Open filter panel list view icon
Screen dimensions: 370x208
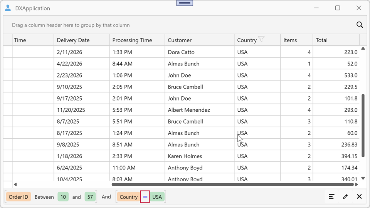tap(331, 196)
